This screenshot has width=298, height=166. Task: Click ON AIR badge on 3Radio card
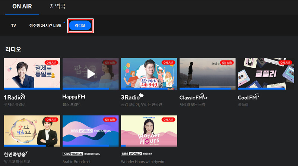[x=168, y=63]
